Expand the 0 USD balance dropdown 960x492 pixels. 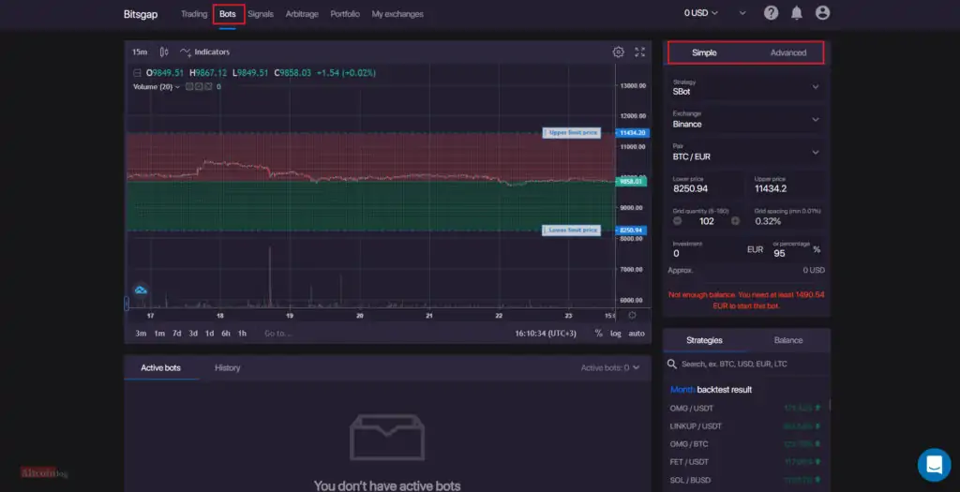[701, 13]
